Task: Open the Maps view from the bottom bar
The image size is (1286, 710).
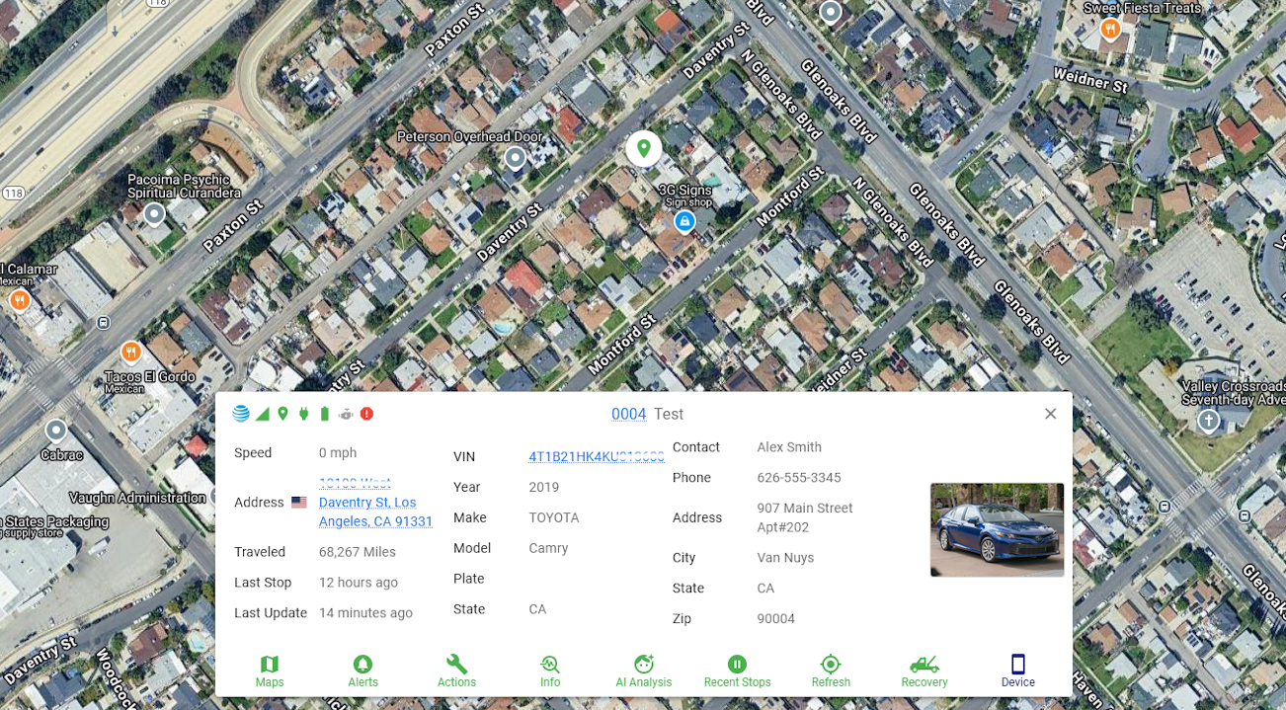Action: [x=270, y=670]
